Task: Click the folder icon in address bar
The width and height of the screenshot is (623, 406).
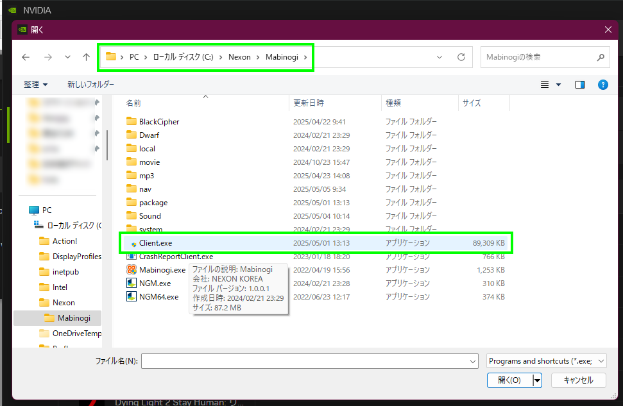Action: click(x=111, y=57)
